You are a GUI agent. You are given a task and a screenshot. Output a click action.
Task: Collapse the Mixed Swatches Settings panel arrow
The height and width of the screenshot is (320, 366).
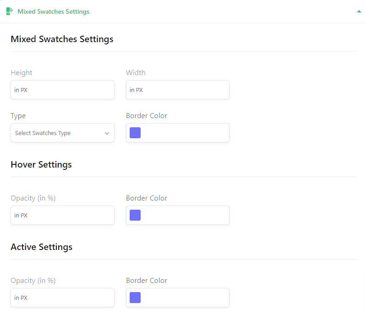[x=359, y=11]
